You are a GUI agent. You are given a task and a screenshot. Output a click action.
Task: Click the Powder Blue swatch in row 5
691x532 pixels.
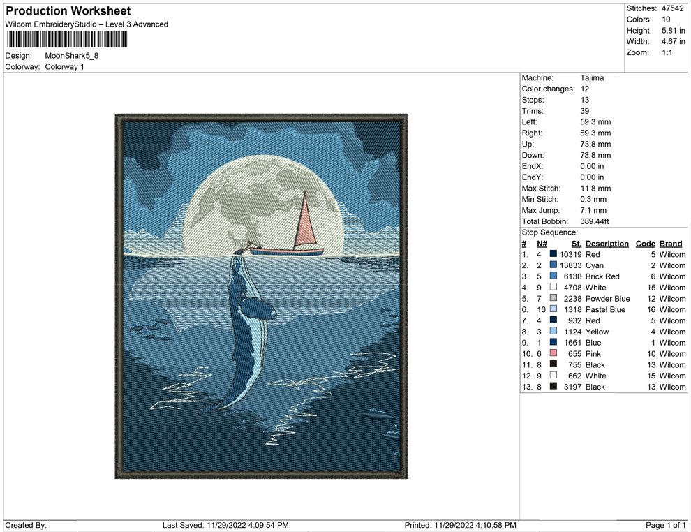point(553,298)
